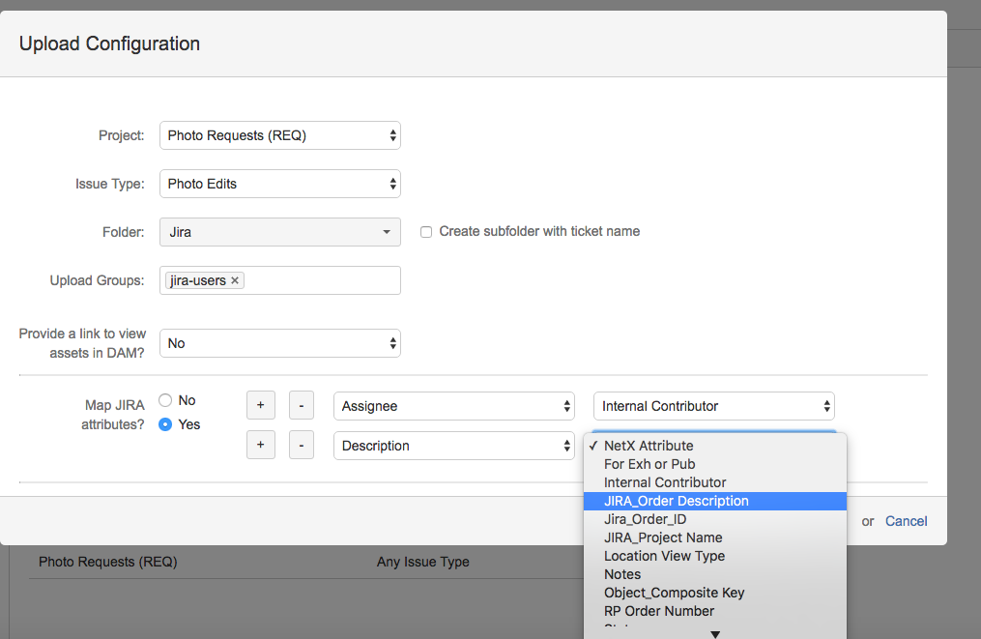981x639 pixels.
Task: Remove the Description mapping row
Action: pos(301,445)
